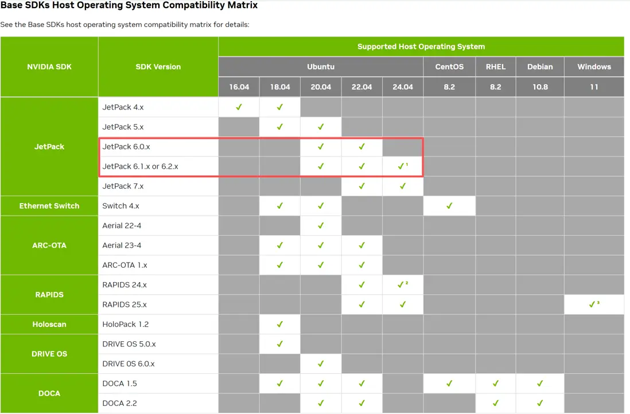This screenshot has width=630, height=414.
Task: Click the "JetPack 4.x" SDK version cell
Action: (x=158, y=107)
